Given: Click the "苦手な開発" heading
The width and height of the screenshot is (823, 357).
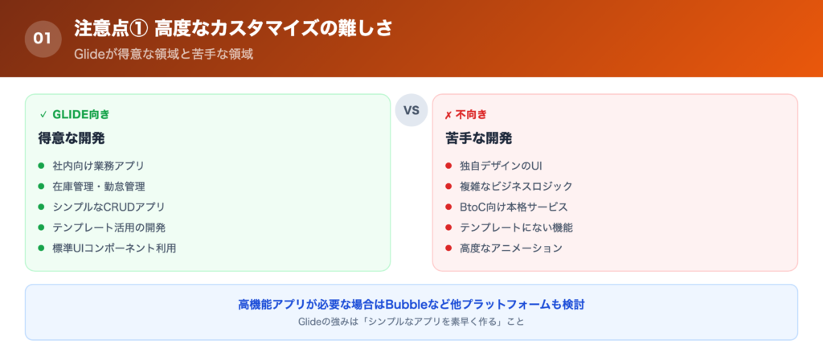Looking at the screenshot, I should pyautogui.click(x=478, y=137).
